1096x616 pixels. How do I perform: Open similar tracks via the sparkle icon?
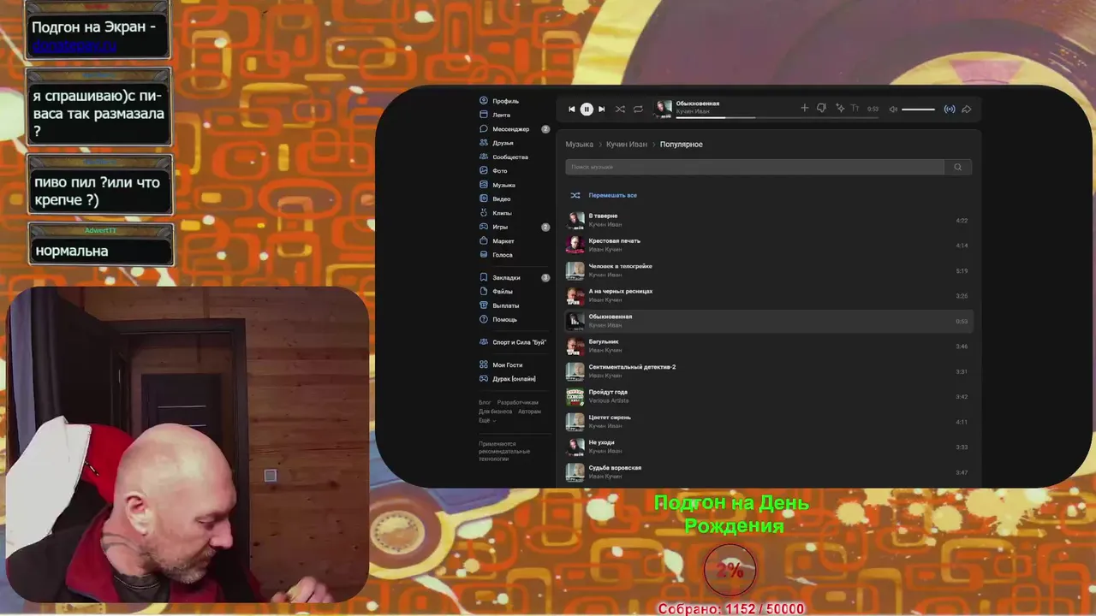(840, 108)
